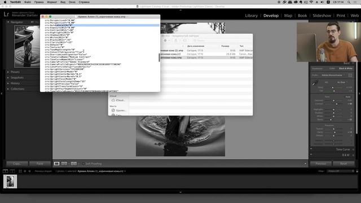Sort Finder by Размер column
The width and height of the screenshot is (361, 203).
(225, 46)
